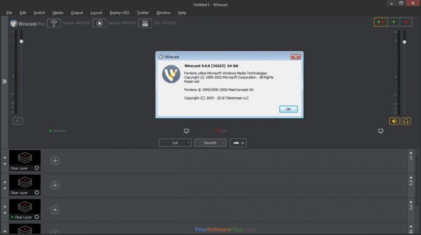
Task: Click the monitor icon beside Live
Action: click(381, 131)
